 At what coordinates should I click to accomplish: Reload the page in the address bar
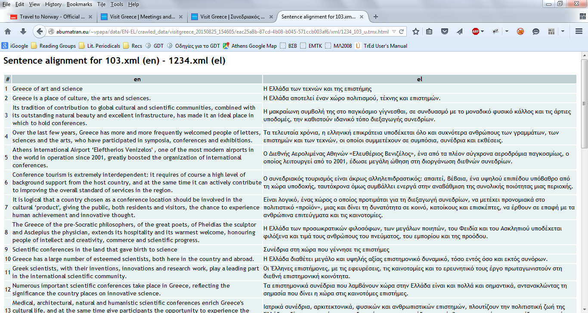pyautogui.click(x=402, y=31)
